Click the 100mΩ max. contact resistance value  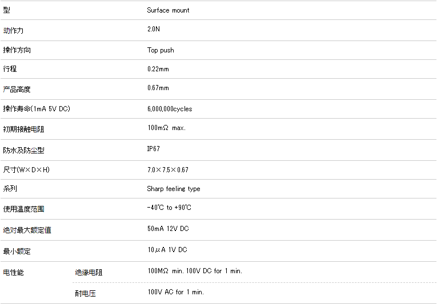pos(166,128)
